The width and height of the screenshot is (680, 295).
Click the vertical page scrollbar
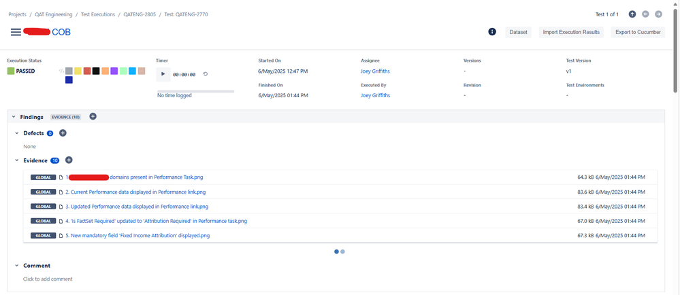[676, 50]
